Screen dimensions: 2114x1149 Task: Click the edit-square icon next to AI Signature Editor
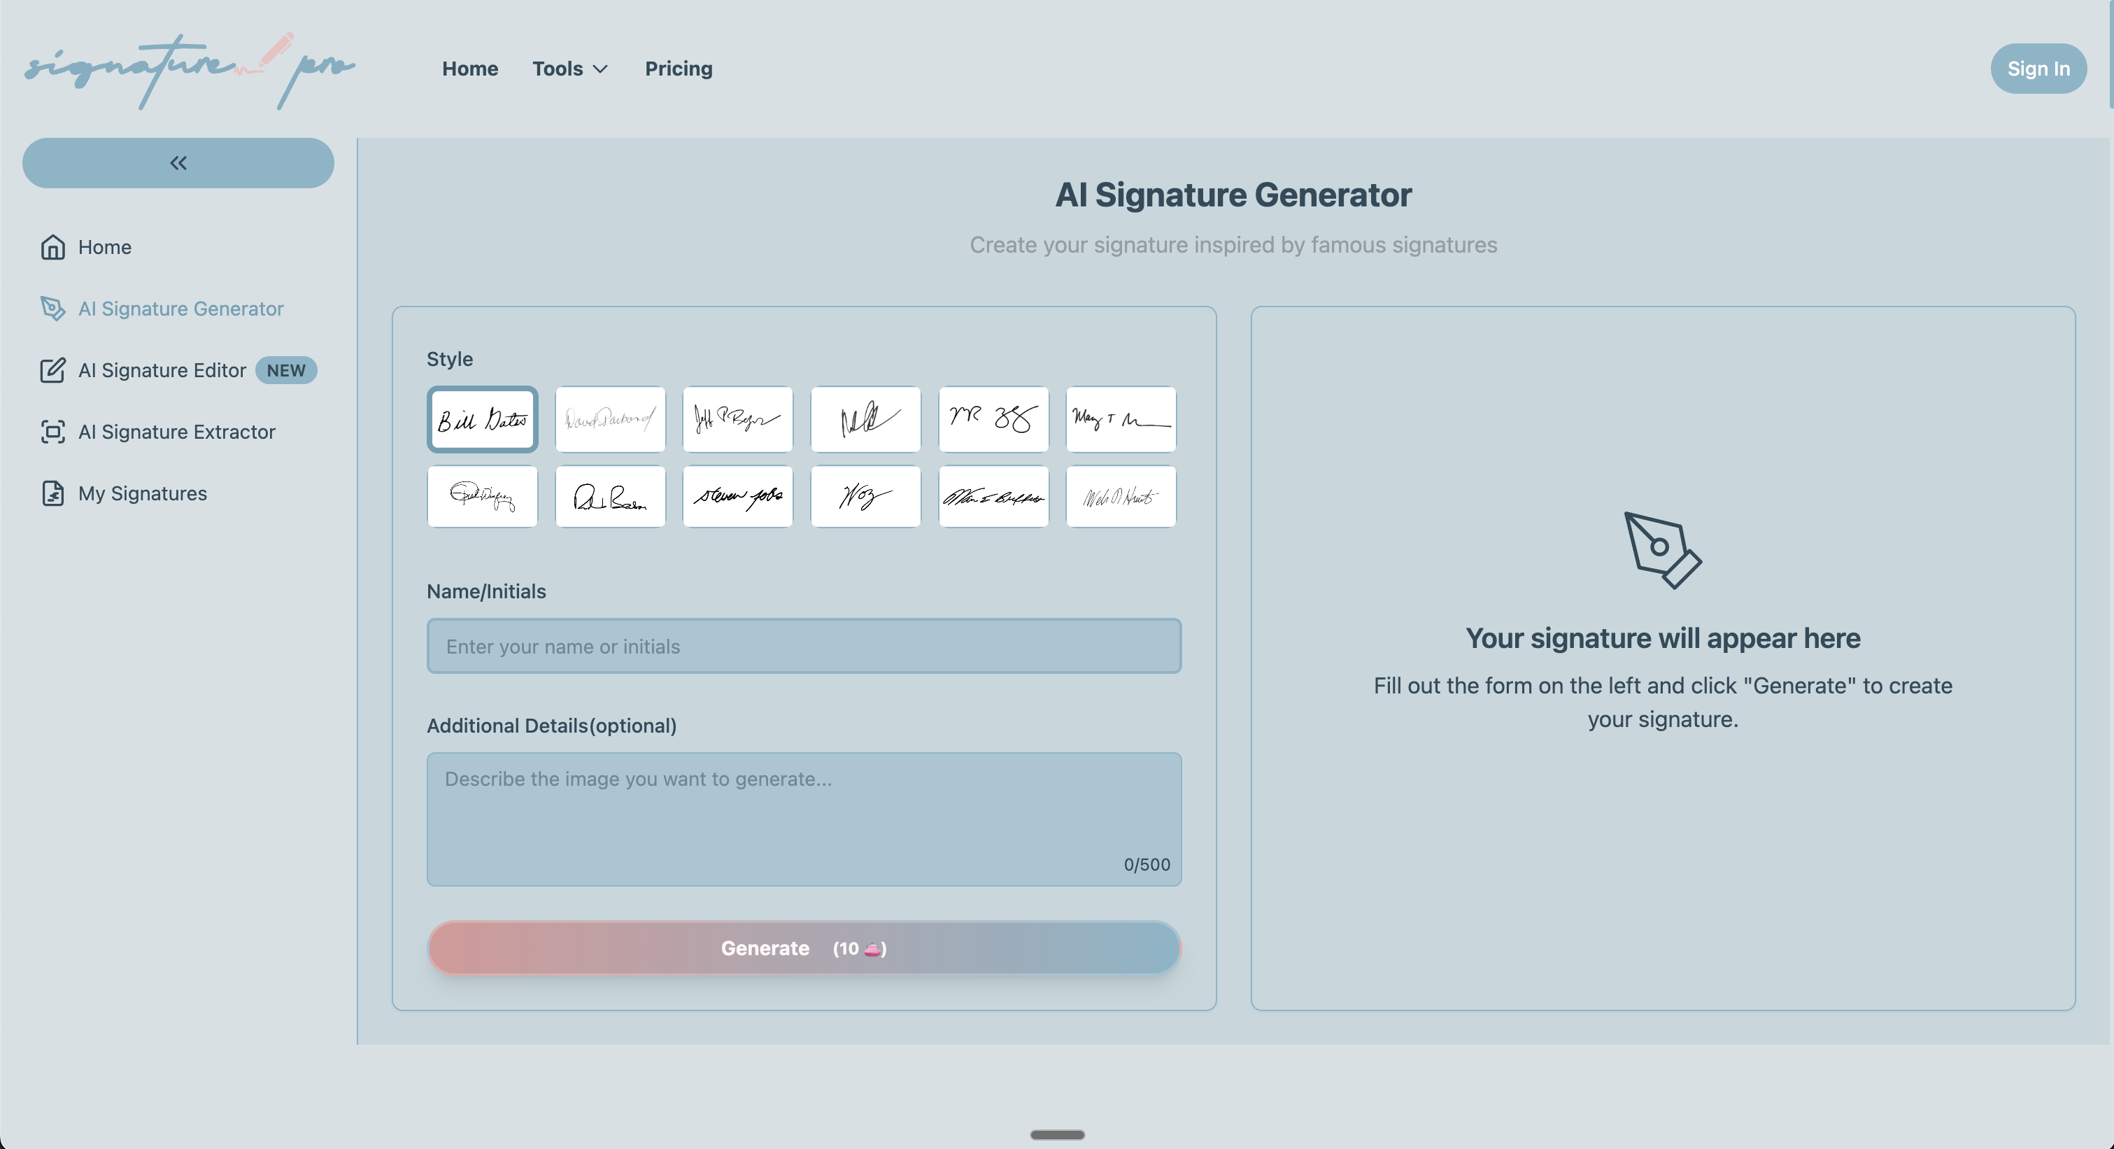click(52, 370)
